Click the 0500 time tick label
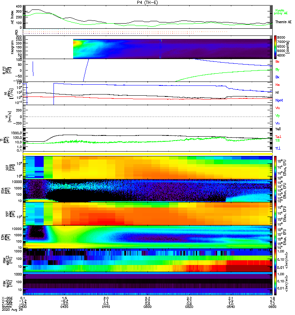This screenshot has width=295, height=315. (147, 307)
